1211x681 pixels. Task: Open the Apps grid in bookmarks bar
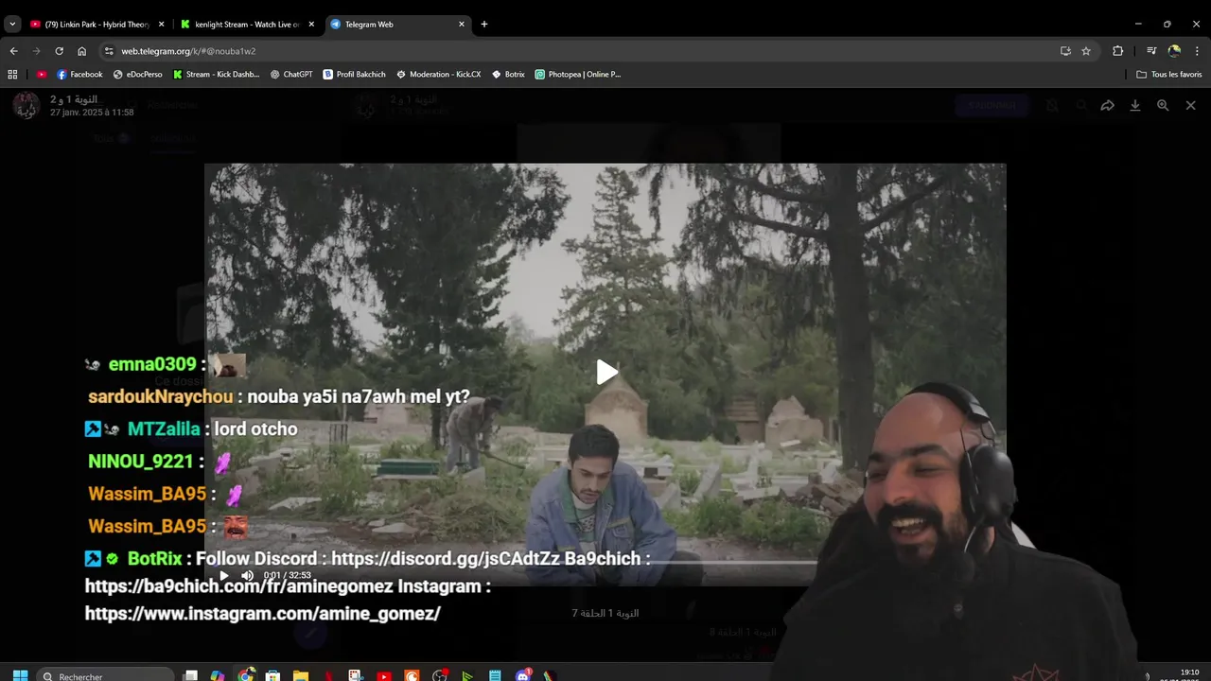[x=12, y=74]
